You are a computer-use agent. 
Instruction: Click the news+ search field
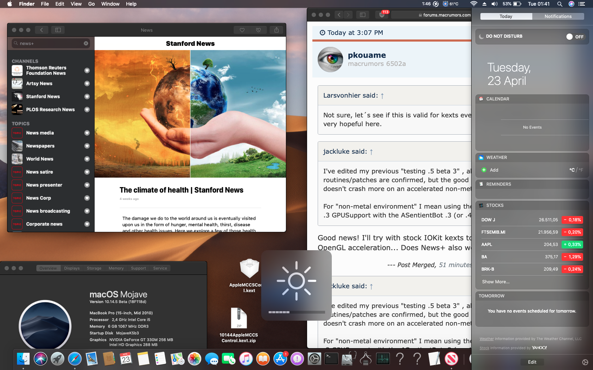tap(51, 43)
